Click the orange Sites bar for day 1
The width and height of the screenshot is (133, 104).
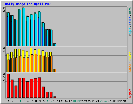(x=9, y=66)
